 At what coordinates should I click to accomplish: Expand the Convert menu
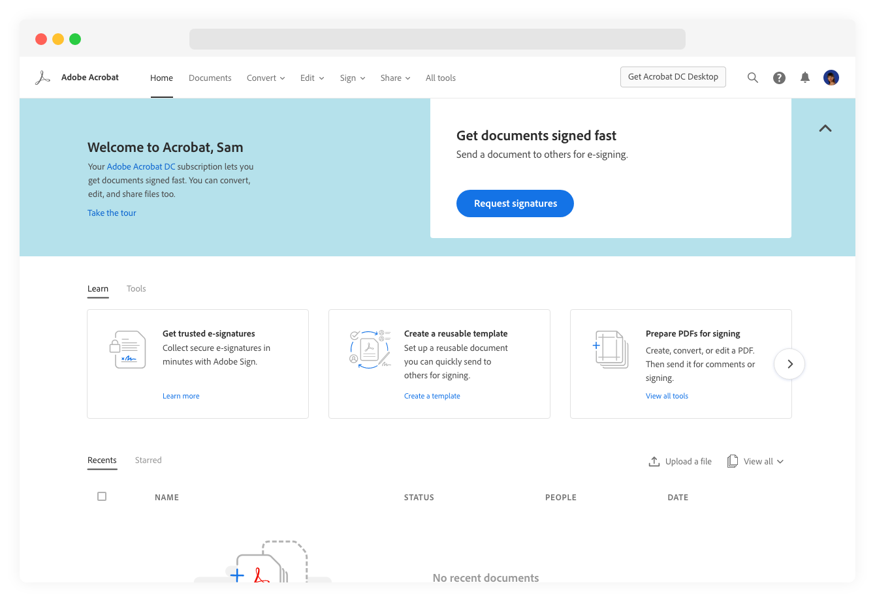click(266, 78)
